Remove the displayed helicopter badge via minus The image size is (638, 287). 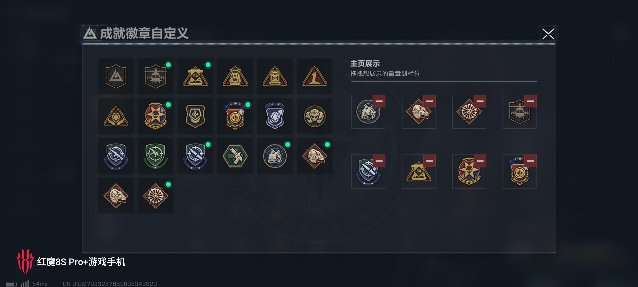pos(530,101)
